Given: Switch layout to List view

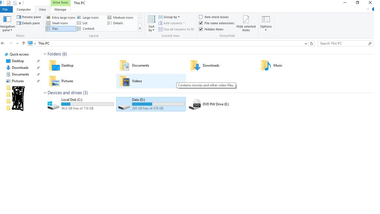Looking at the screenshot, I should click(82, 23).
